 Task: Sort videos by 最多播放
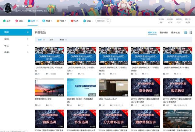tap(164, 32)
